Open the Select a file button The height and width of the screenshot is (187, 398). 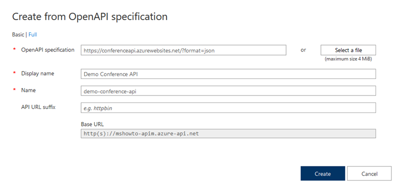[348, 50]
